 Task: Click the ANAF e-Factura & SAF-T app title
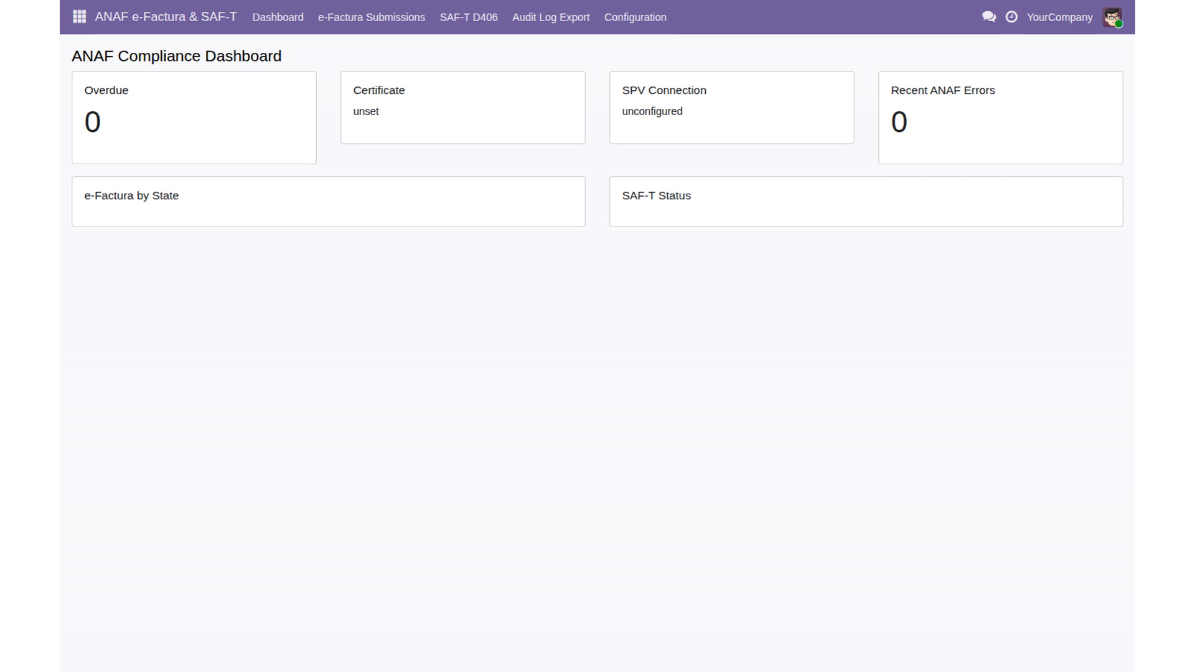(x=166, y=17)
